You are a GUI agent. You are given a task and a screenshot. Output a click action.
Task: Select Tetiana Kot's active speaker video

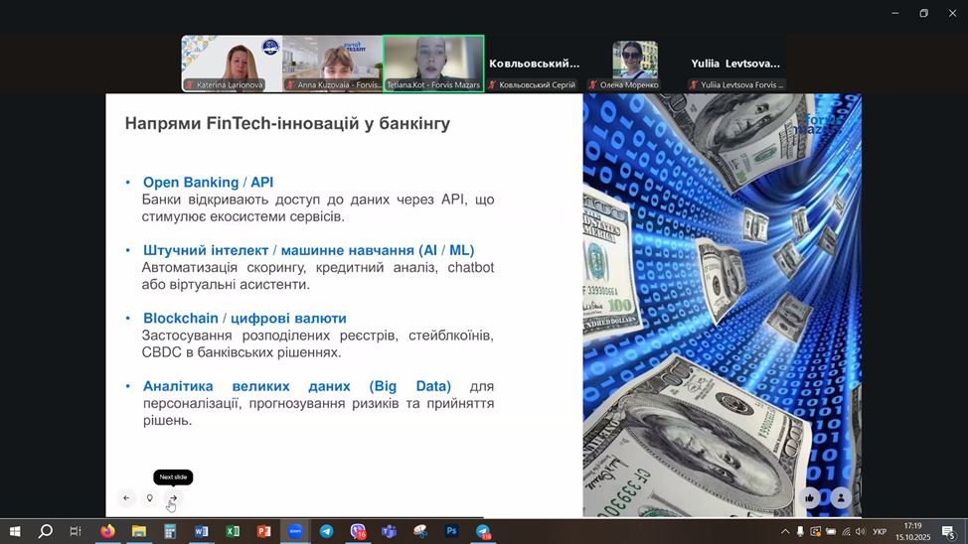pyautogui.click(x=433, y=64)
